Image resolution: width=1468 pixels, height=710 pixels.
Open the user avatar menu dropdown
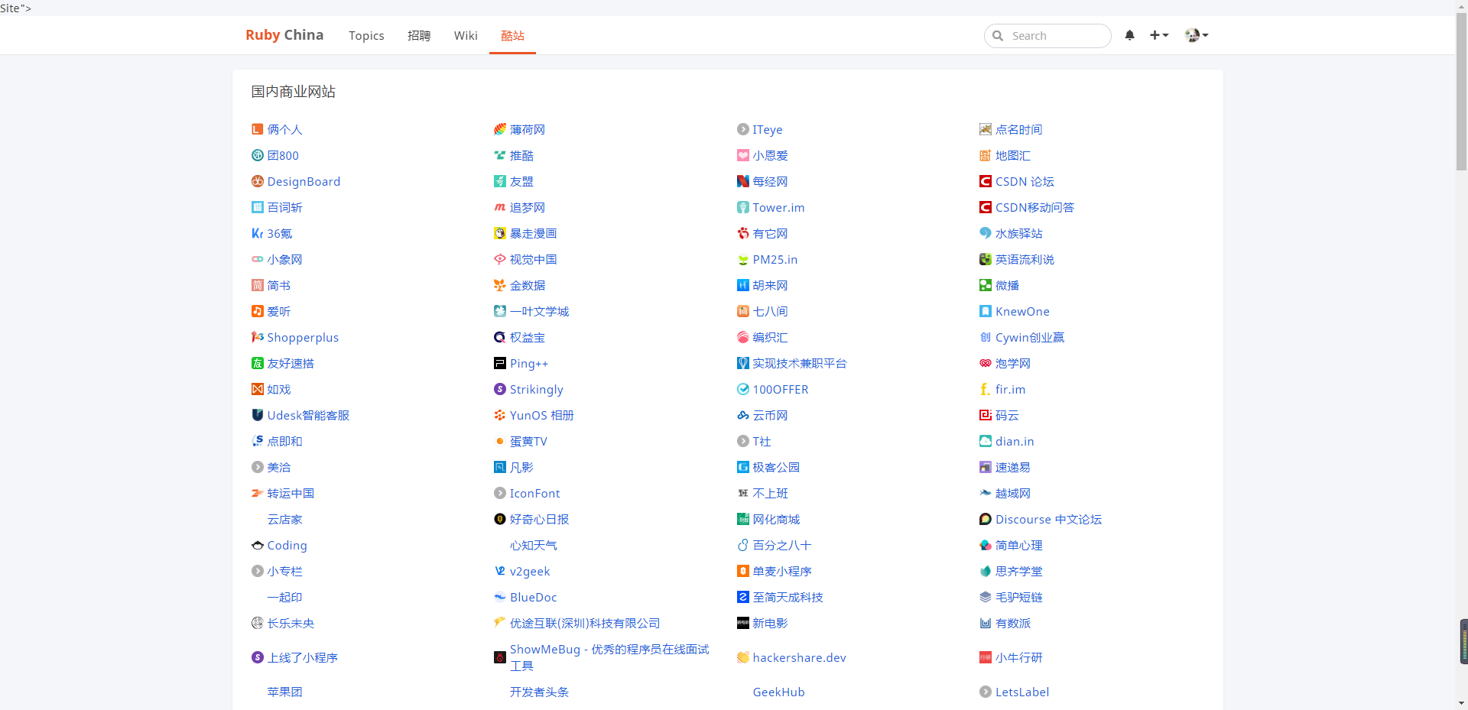point(1196,35)
